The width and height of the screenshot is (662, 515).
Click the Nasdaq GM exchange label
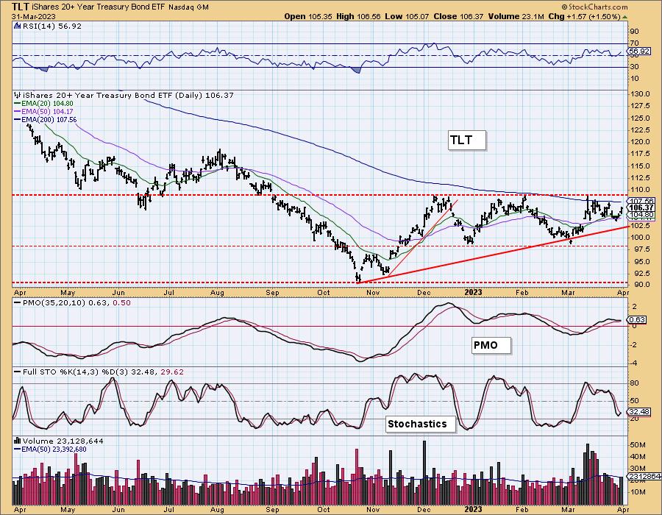coord(188,7)
